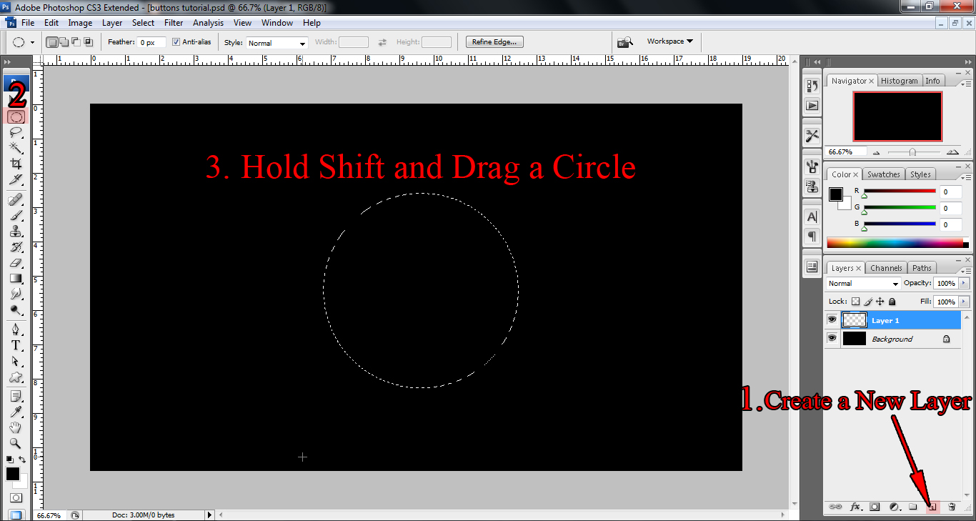This screenshot has width=976, height=521.
Task: Select the Elliptical Marquee tool
Action: (x=16, y=116)
